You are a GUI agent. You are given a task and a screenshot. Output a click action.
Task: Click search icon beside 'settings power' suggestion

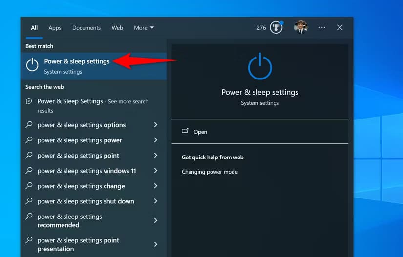[29, 140]
